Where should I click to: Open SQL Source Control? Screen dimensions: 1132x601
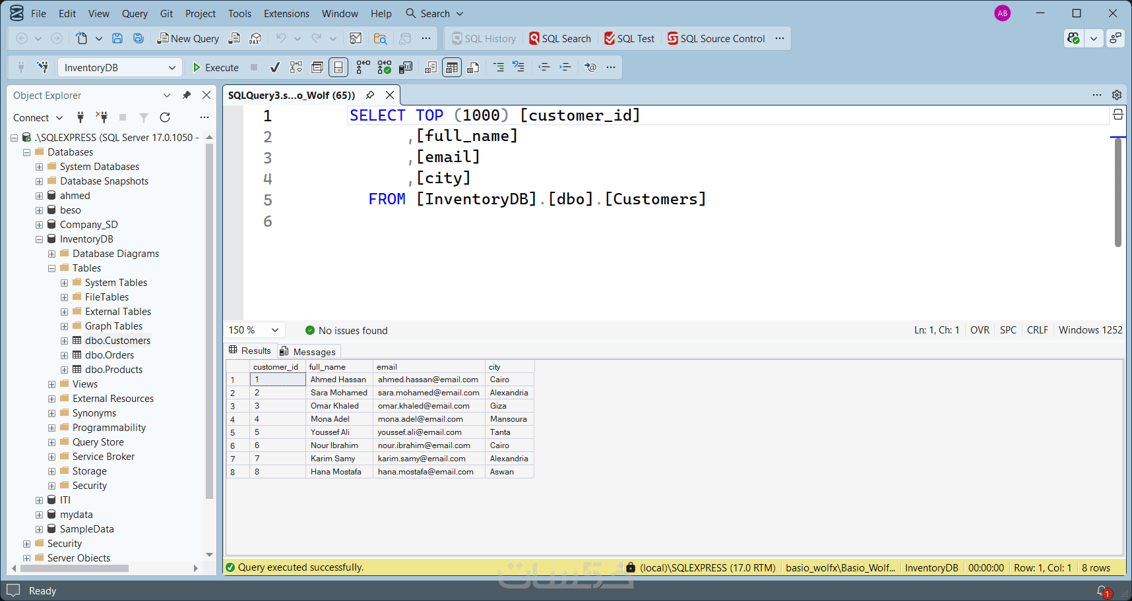[716, 38]
